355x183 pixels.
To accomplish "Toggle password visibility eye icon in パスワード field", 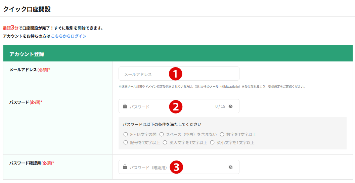I will point(231,106).
